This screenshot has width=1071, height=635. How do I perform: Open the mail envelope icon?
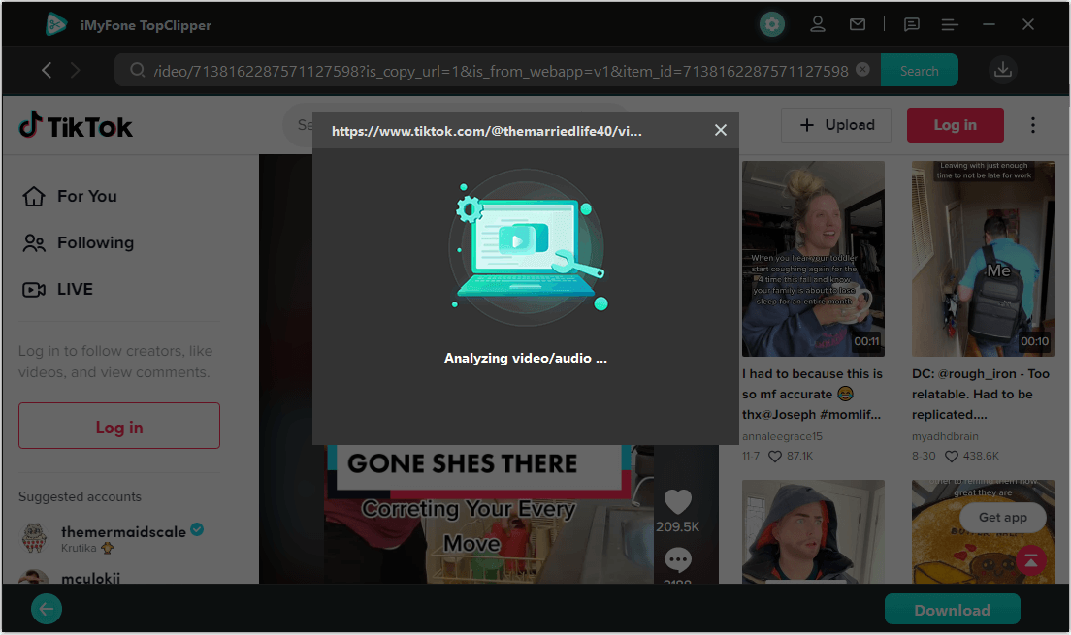tap(858, 25)
